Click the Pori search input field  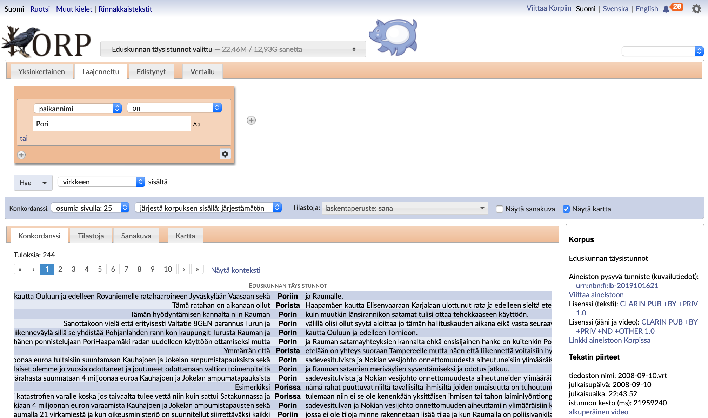[x=112, y=124]
